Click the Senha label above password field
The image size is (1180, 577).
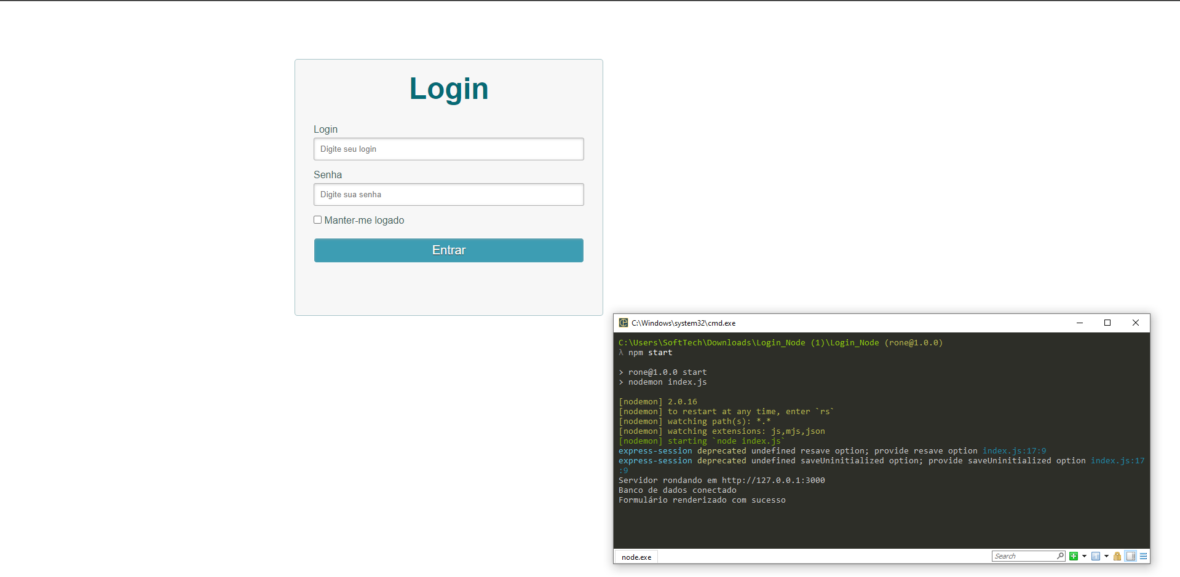click(328, 175)
